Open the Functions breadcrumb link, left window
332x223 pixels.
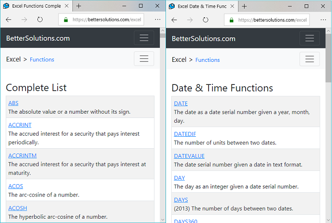[x=42, y=59]
